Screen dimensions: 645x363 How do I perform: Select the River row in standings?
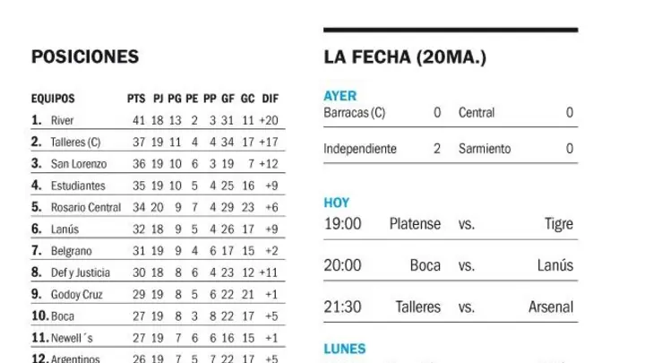coord(158,120)
